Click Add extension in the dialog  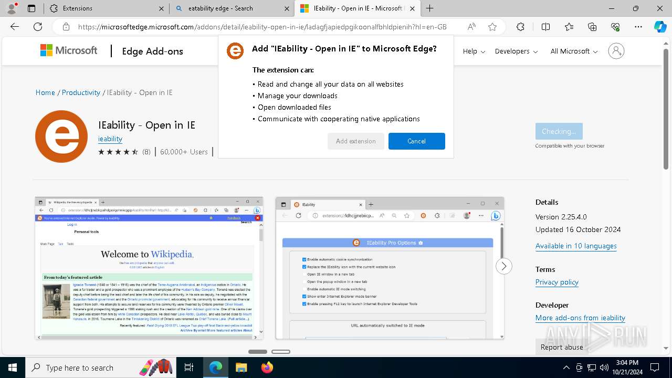pos(356,141)
